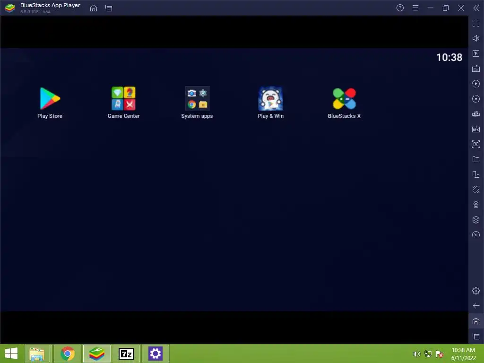The image size is (484, 363).
Task: Select BlueStacks in the taskbar
Action: point(97,354)
